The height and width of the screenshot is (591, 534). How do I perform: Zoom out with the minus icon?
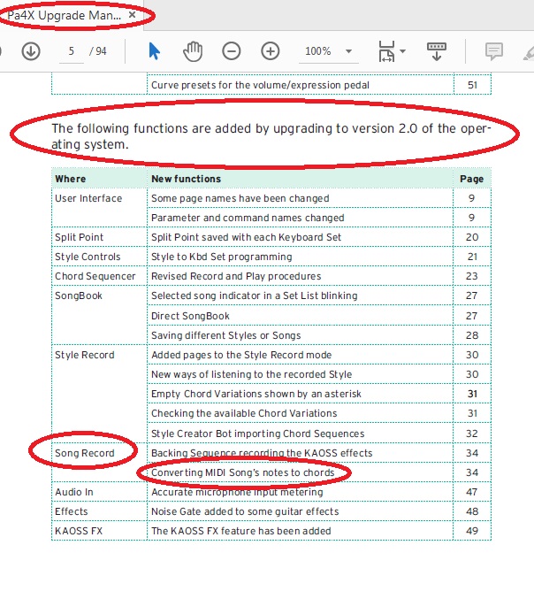232,51
